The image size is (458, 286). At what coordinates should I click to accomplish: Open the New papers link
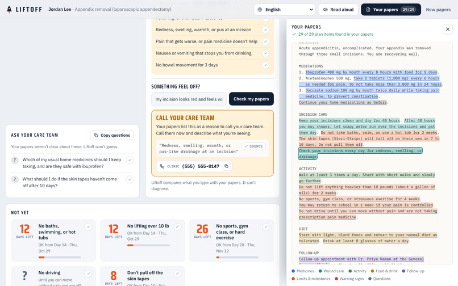click(438, 10)
